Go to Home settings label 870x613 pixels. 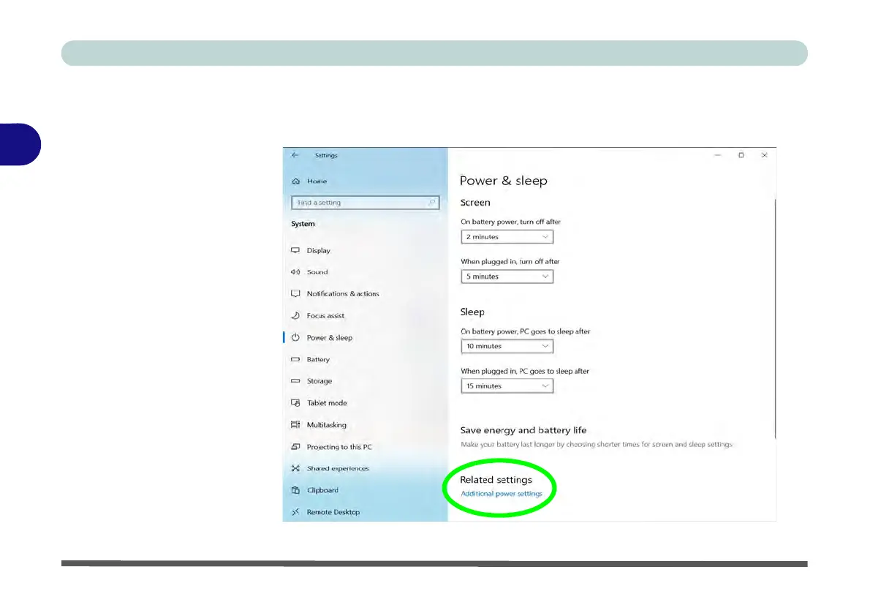317,181
